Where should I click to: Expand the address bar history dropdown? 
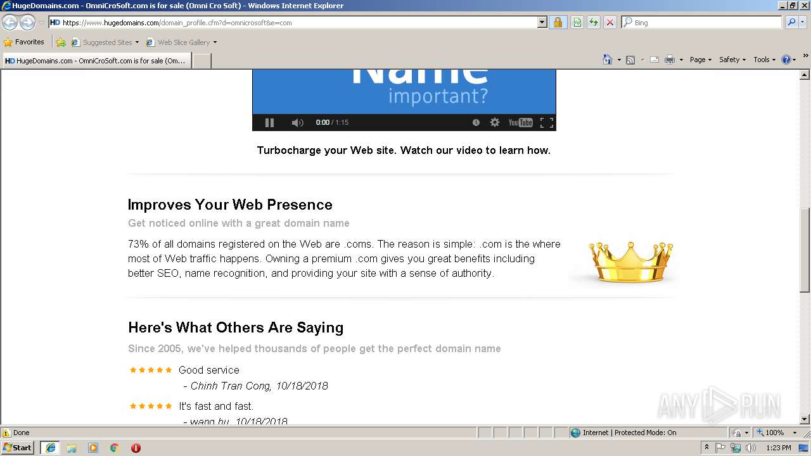click(542, 22)
